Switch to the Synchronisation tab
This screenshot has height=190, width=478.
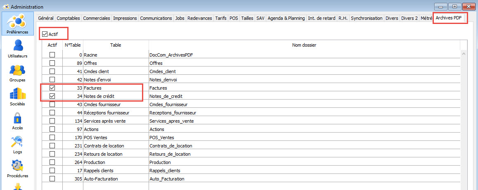pos(367,18)
